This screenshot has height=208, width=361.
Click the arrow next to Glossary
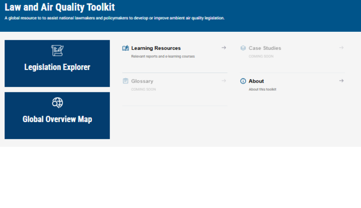click(x=224, y=80)
